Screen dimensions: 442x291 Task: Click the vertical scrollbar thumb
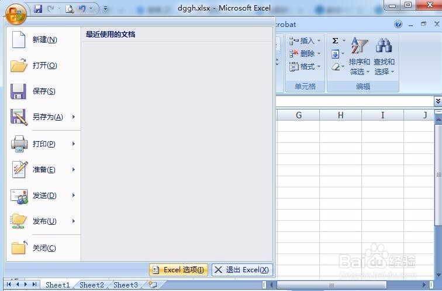coord(438,175)
